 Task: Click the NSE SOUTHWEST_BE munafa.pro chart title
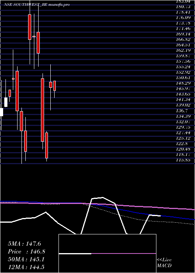coord(37,5)
